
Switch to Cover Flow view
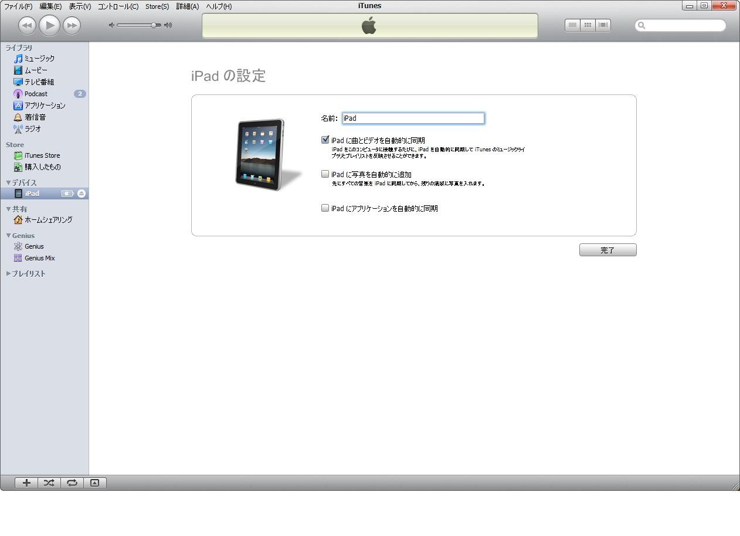(603, 25)
